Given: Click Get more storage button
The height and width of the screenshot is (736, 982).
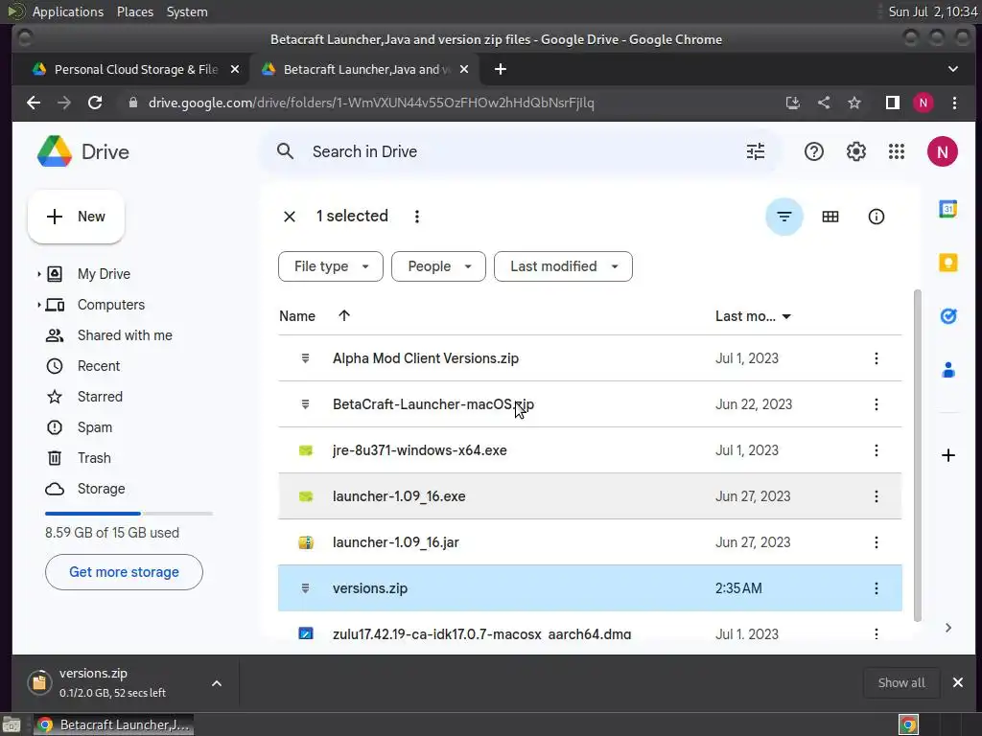Looking at the screenshot, I should tap(124, 572).
